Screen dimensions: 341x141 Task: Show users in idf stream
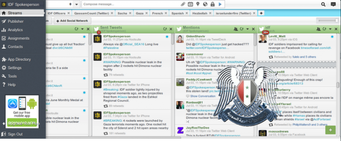coord(318,29)
